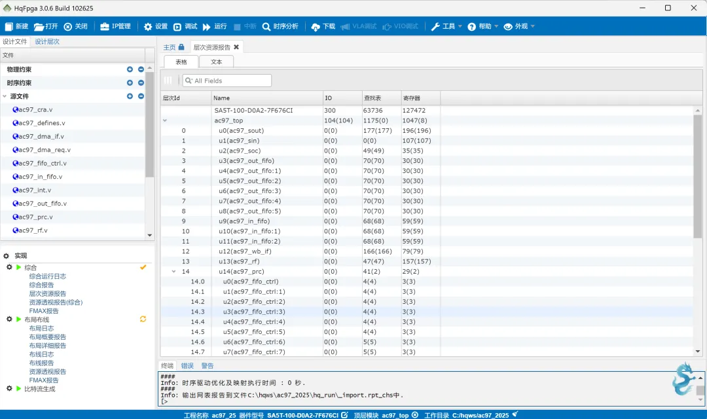Close the 层次资源报告 tab

coord(236,47)
